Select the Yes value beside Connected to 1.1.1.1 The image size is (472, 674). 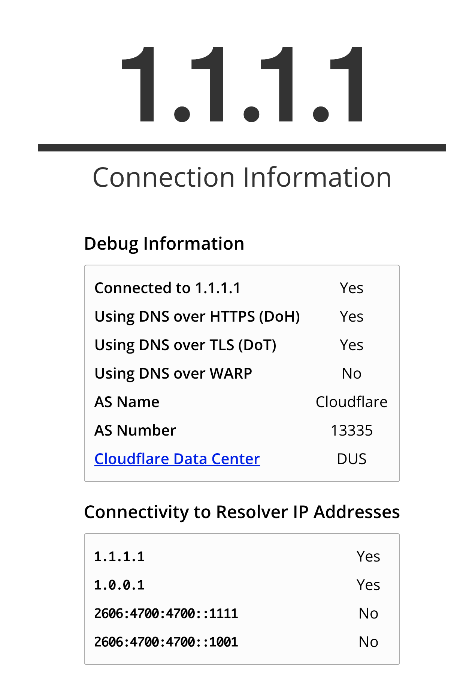tap(351, 288)
